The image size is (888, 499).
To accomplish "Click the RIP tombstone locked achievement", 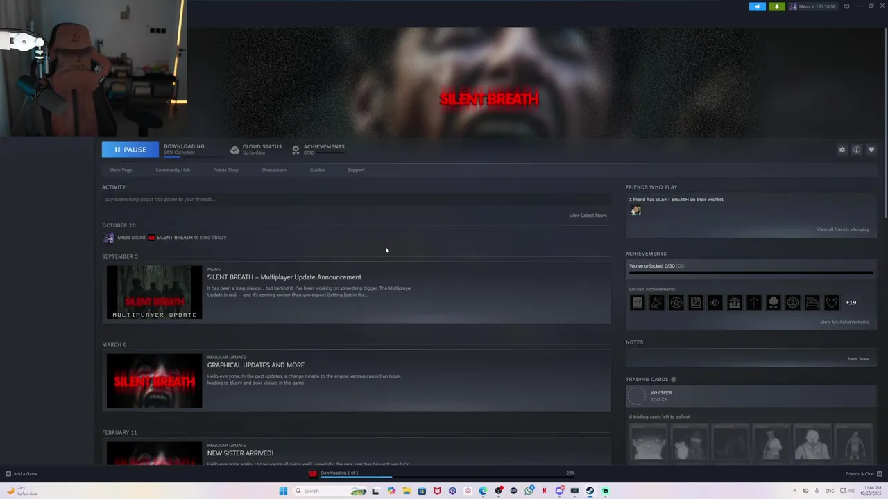I will 637,302.
